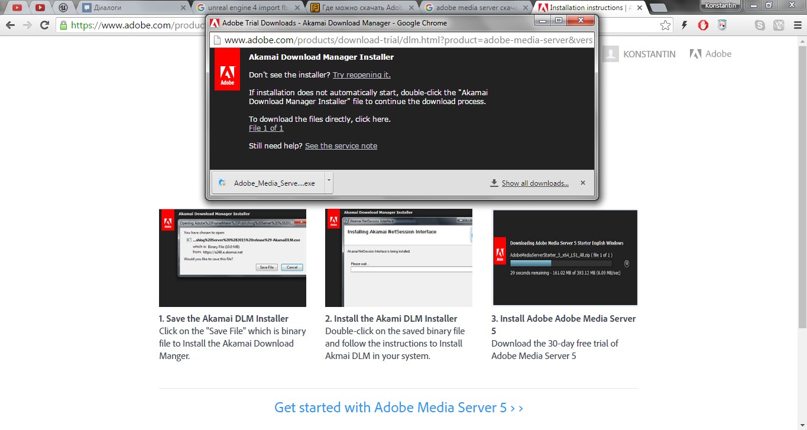The height and width of the screenshot is (430, 807).
Task: Click the heading "1. Save the Akamai DLM Installer"
Action: pos(224,319)
